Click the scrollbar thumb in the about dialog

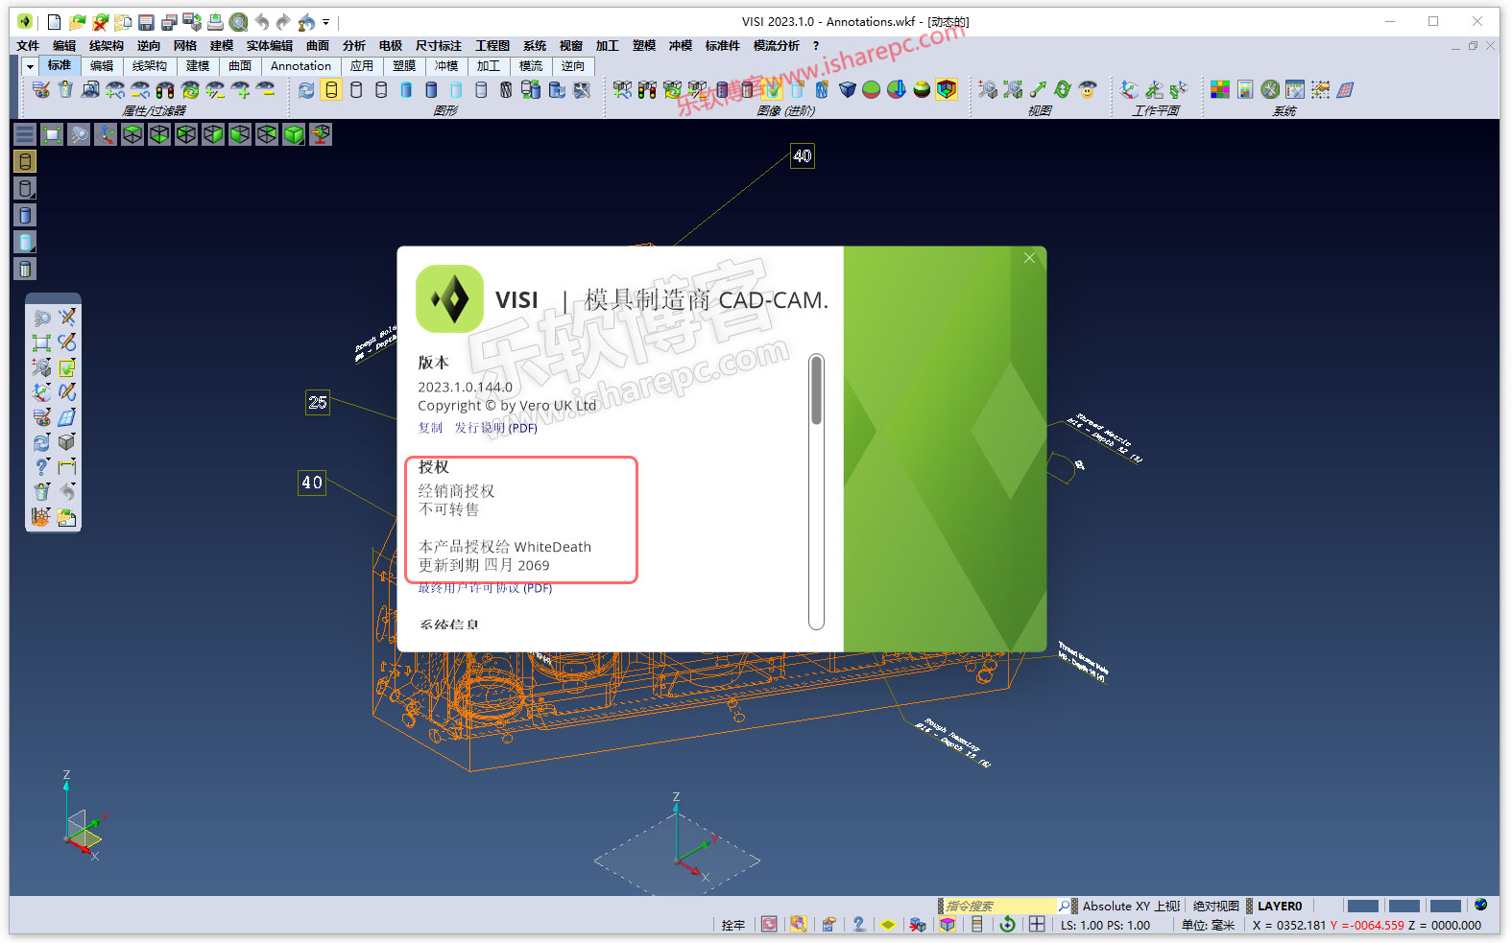pyautogui.click(x=816, y=389)
